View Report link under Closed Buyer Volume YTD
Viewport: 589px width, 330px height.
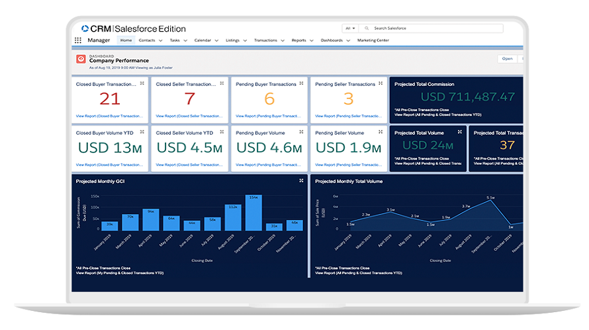click(109, 165)
